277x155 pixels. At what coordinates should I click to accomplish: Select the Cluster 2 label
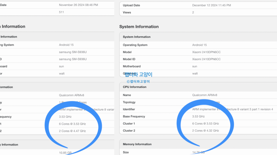129,131
